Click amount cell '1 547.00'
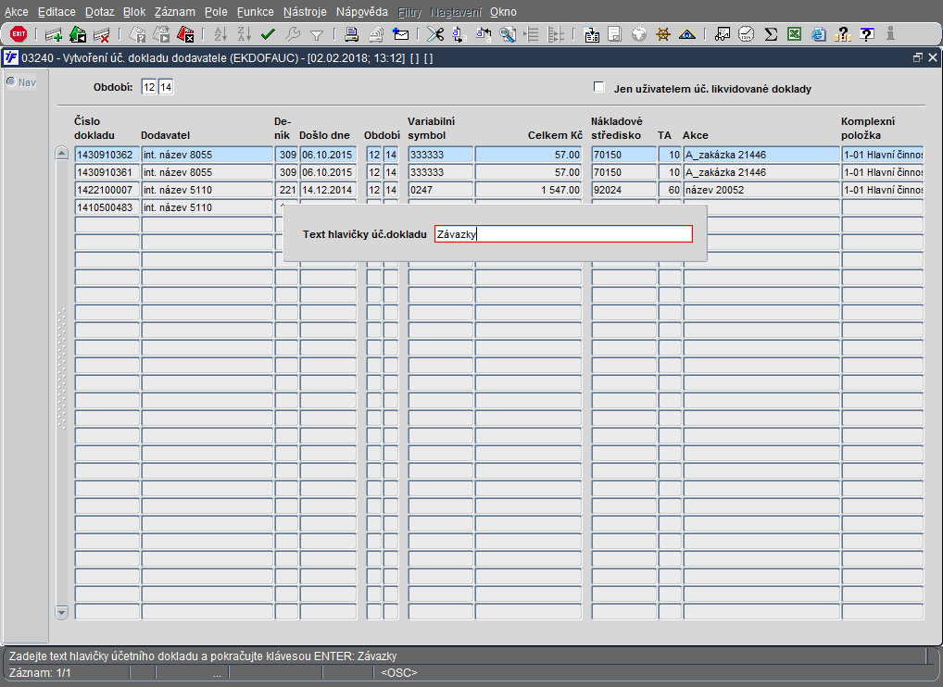 [529, 189]
